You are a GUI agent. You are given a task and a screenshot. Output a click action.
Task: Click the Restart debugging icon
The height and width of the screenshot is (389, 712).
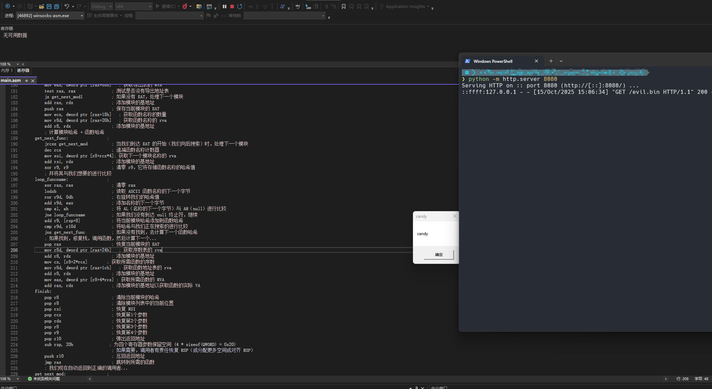click(240, 6)
